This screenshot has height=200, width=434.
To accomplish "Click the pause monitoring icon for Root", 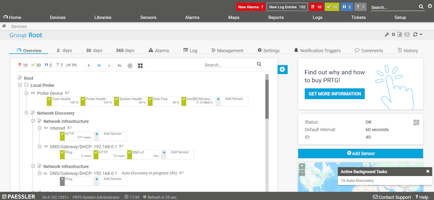I will click(393, 35).
